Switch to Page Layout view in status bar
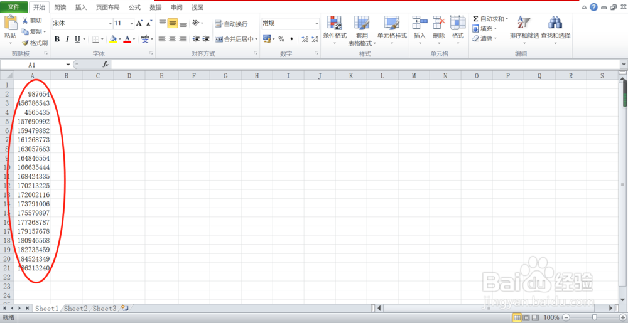Viewport: 628px width, 323px height. click(526, 317)
